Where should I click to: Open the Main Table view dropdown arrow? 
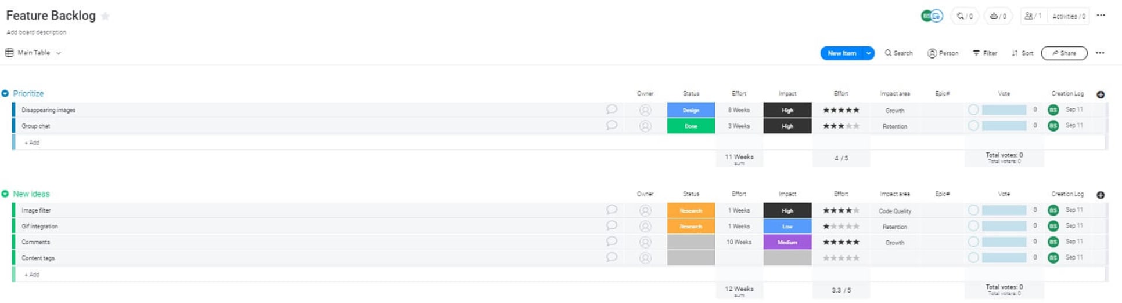point(59,53)
